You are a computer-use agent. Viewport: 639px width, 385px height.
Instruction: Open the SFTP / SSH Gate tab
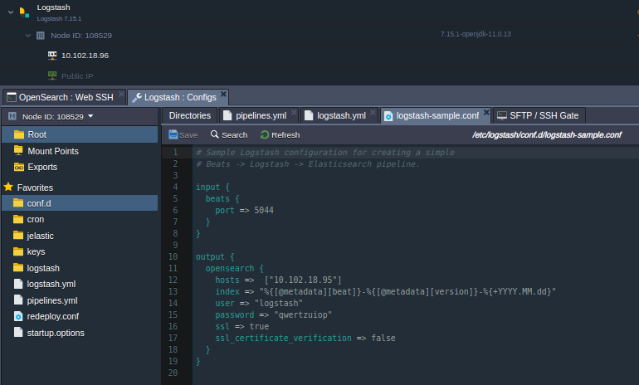(539, 115)
